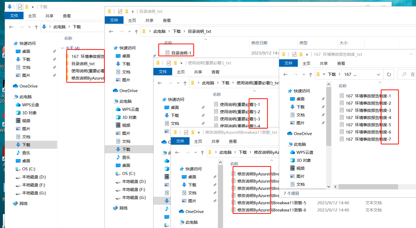Click Forward arrow in 修改说明ByAzure window
The image size is (416, 228).
(187, 152)
